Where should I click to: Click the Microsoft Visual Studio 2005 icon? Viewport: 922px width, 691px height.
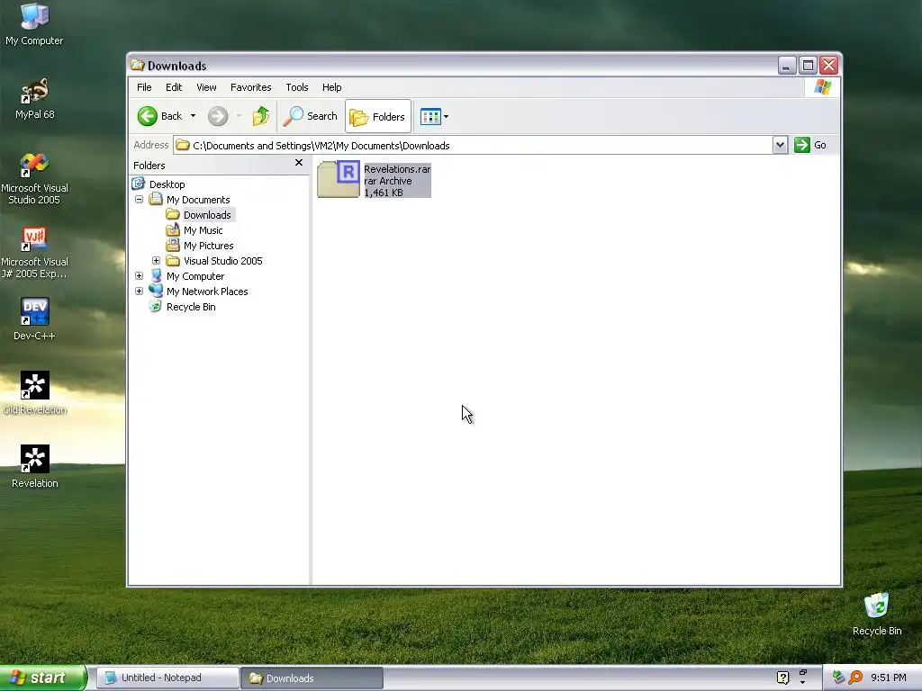[x=35, y=179]
